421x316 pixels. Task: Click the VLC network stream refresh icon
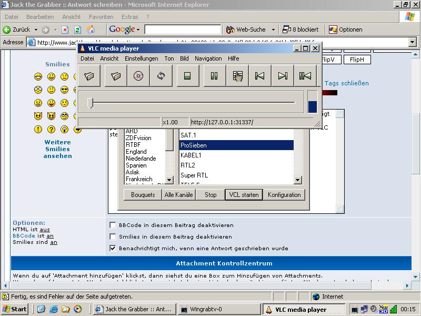click(x=161, y=76)
